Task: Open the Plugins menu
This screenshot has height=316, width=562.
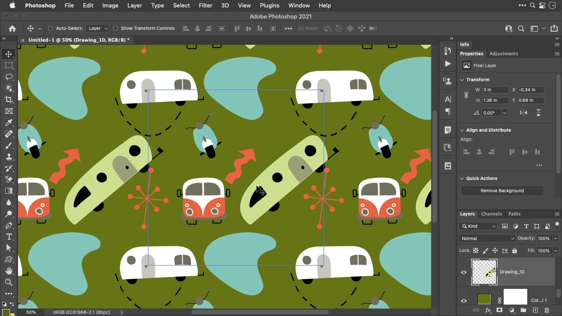Action: coord(270,5)
